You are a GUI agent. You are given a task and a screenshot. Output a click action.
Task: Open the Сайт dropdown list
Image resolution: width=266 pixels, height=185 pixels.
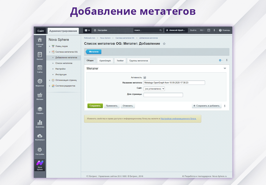pos(154,89)
